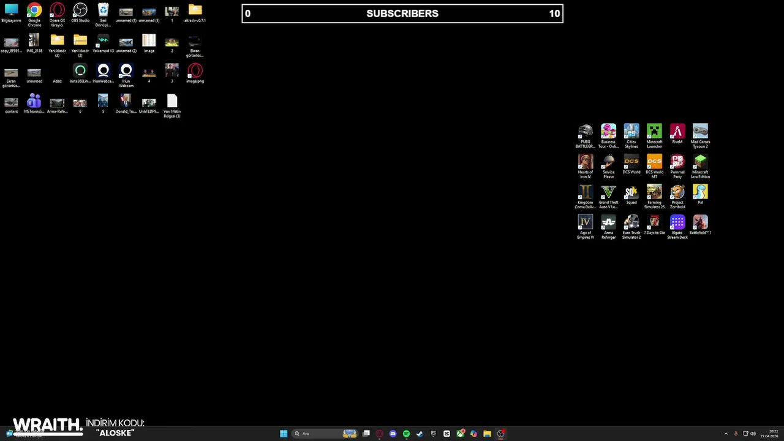Open the Opera GX tarayıcı desktop shortcut
Viewport: 784px width, 441px height.
57,15
